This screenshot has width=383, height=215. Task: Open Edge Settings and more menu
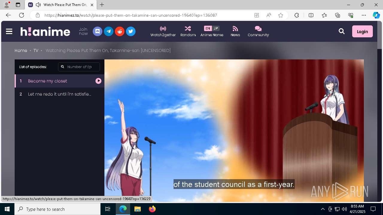pos(364,15)
